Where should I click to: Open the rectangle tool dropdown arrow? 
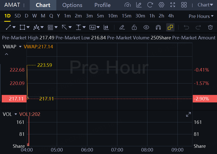(x=28, y=27)
